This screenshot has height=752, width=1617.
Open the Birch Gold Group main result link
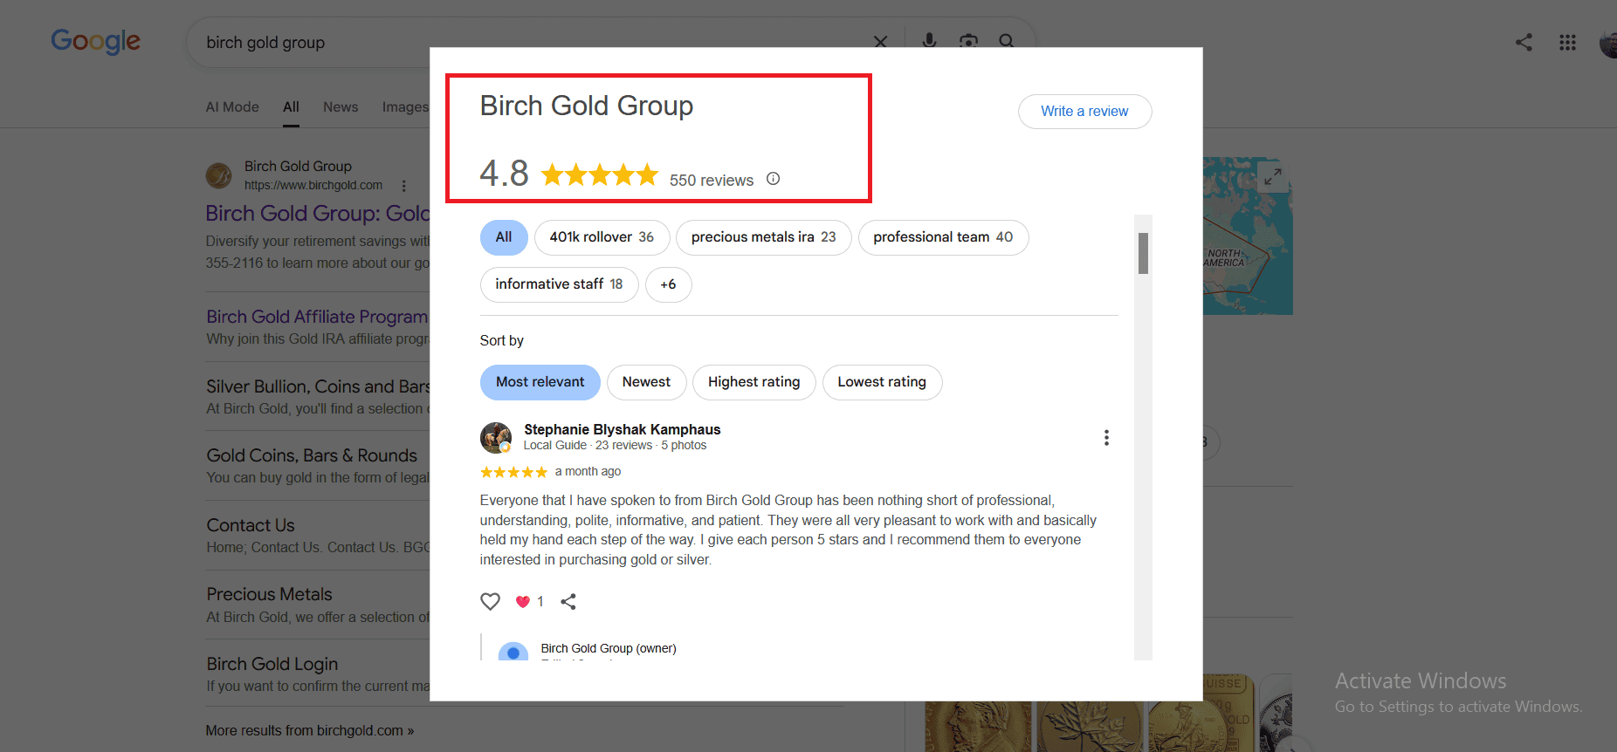point(318,214)
